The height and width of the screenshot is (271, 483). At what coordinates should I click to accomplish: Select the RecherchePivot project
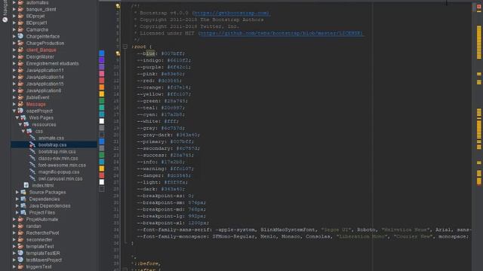pos(42,233)
